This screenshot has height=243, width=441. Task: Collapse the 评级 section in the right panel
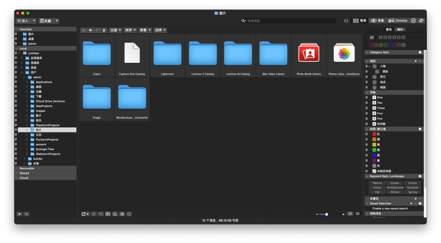[367, 92]
